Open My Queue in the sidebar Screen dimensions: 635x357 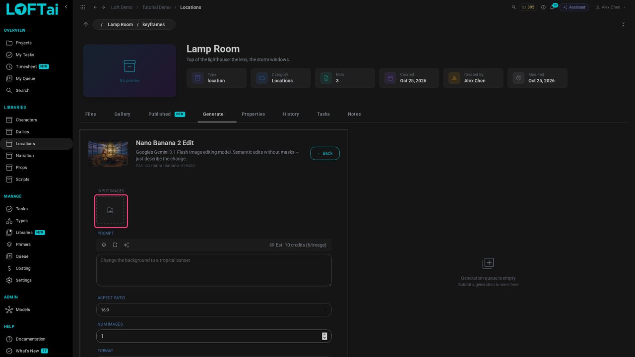pyautogui.click(x=36, y=78)
